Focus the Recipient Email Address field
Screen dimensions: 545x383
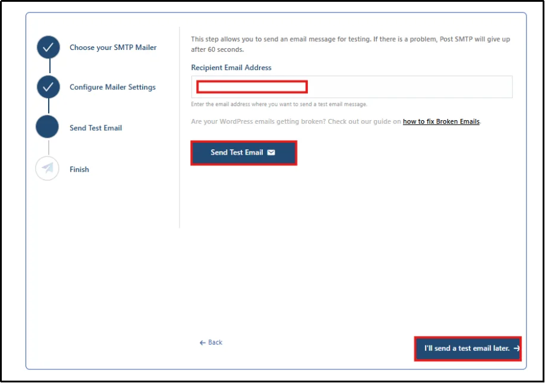[352, 87]
